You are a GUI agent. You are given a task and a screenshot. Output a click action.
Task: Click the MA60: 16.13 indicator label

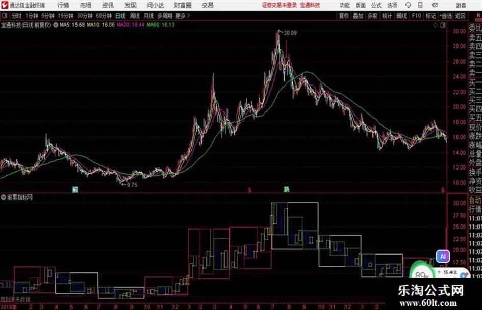click(161, 25)
